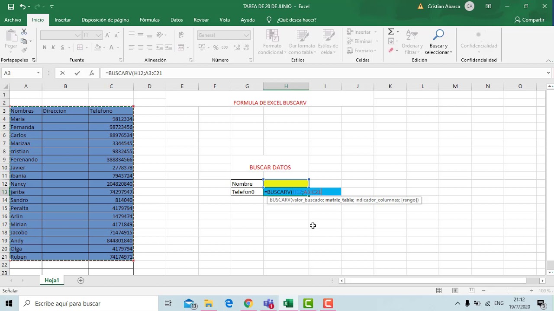Screen dimensions: 554x311
Task: Click the Format Painter brush icon
Action: 24,50
